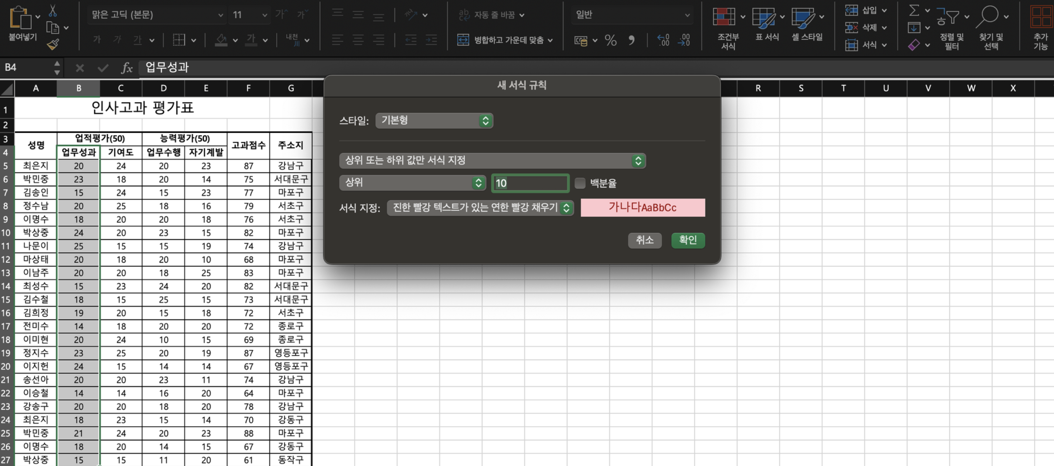Click the format painter brush icon
The height and width of the screenshot is (466, 1054).
pos(53,44)
